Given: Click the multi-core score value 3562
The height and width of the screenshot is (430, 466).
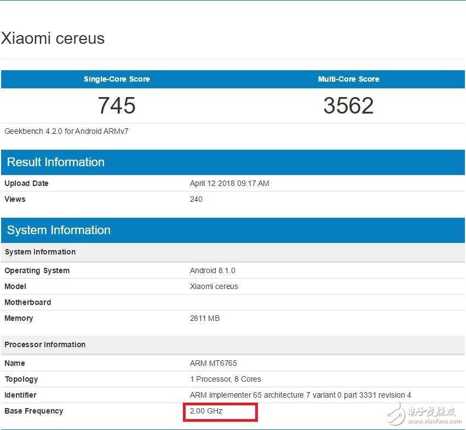Looking at the screenshot, I should [x=348, y=105].
